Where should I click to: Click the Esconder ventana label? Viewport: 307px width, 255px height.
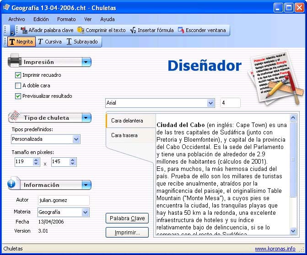click(x=205, y=30)
